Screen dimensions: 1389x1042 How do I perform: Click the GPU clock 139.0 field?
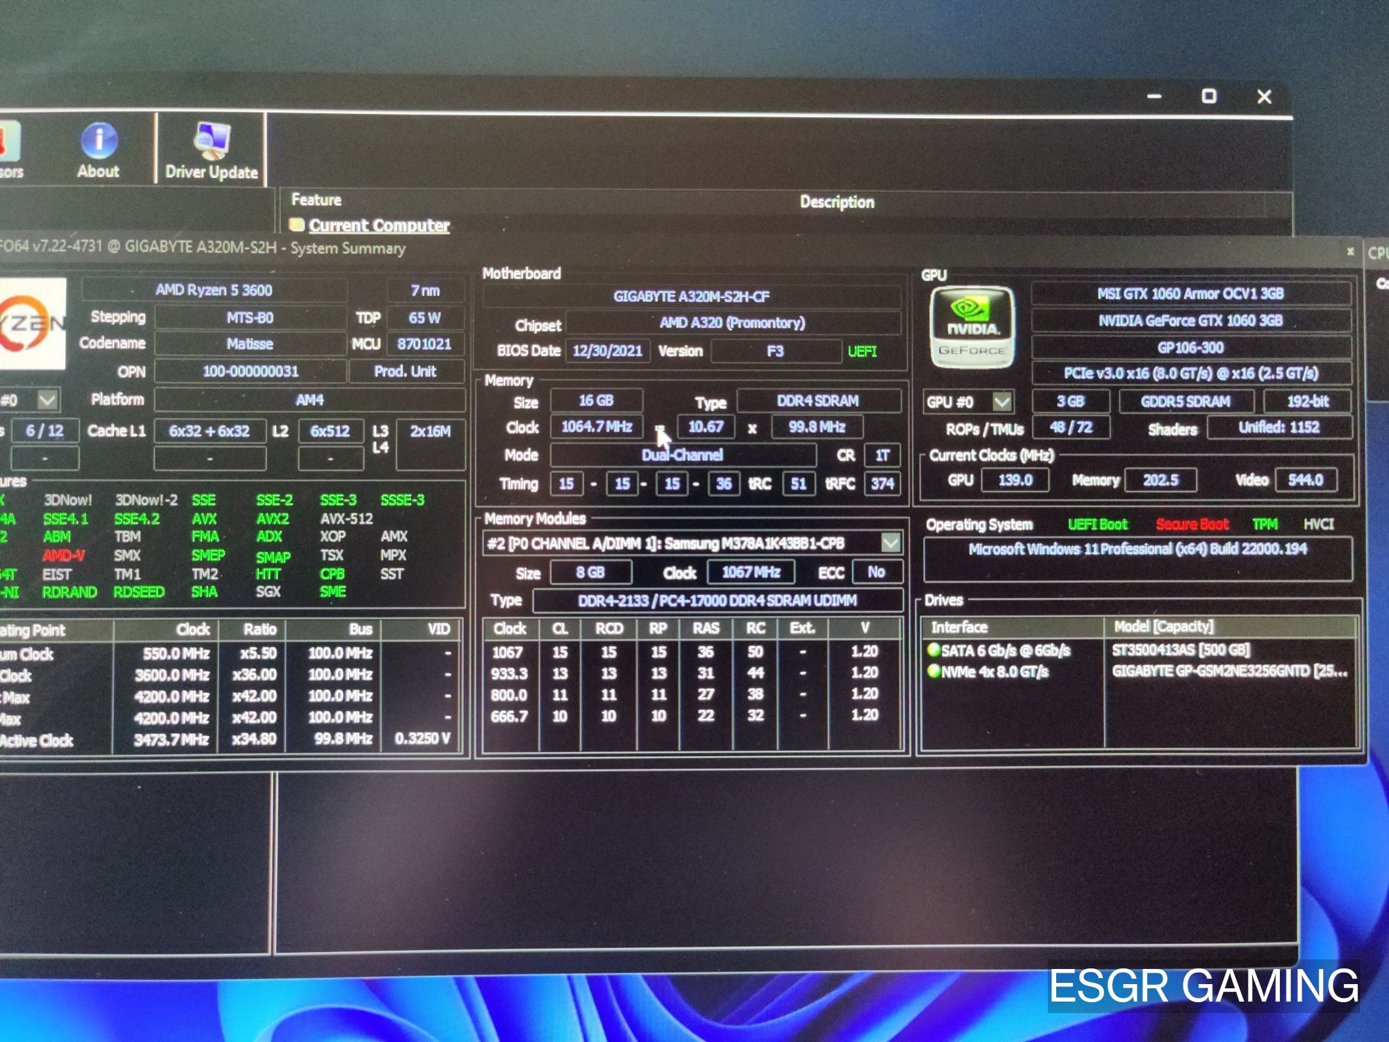(x=1015, y=481)
